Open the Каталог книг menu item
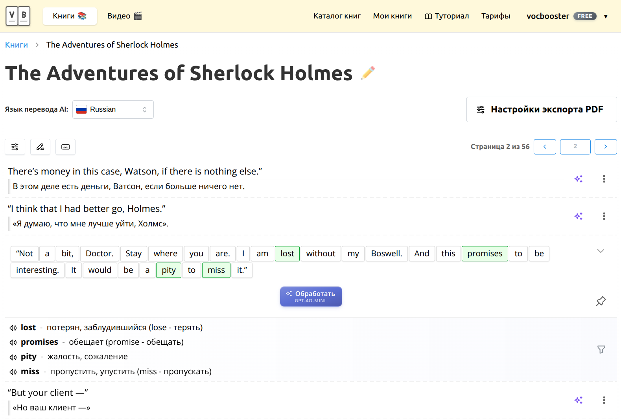Image resolution: width=621 pixels, height=419 pixels. tap(337, 16)
